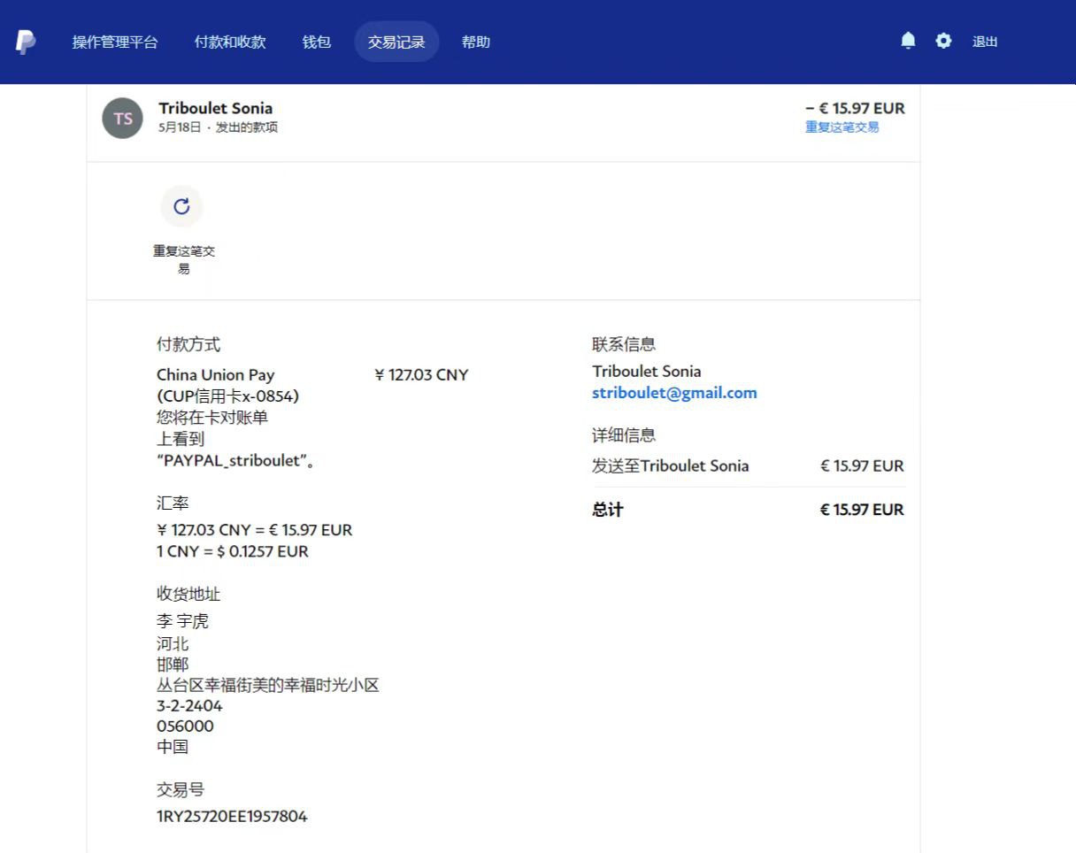Go to 操作管理平台 in the navigation bar
Screen dimensions: 1076x853
tap(115, 42)
